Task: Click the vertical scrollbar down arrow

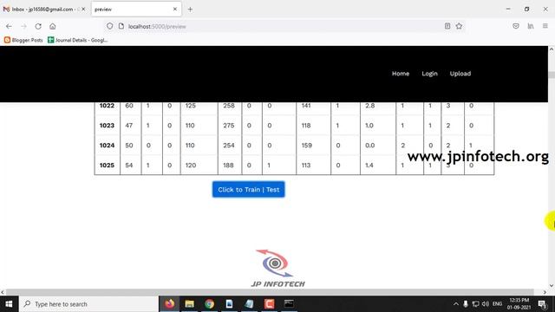Action: point(552,286)
